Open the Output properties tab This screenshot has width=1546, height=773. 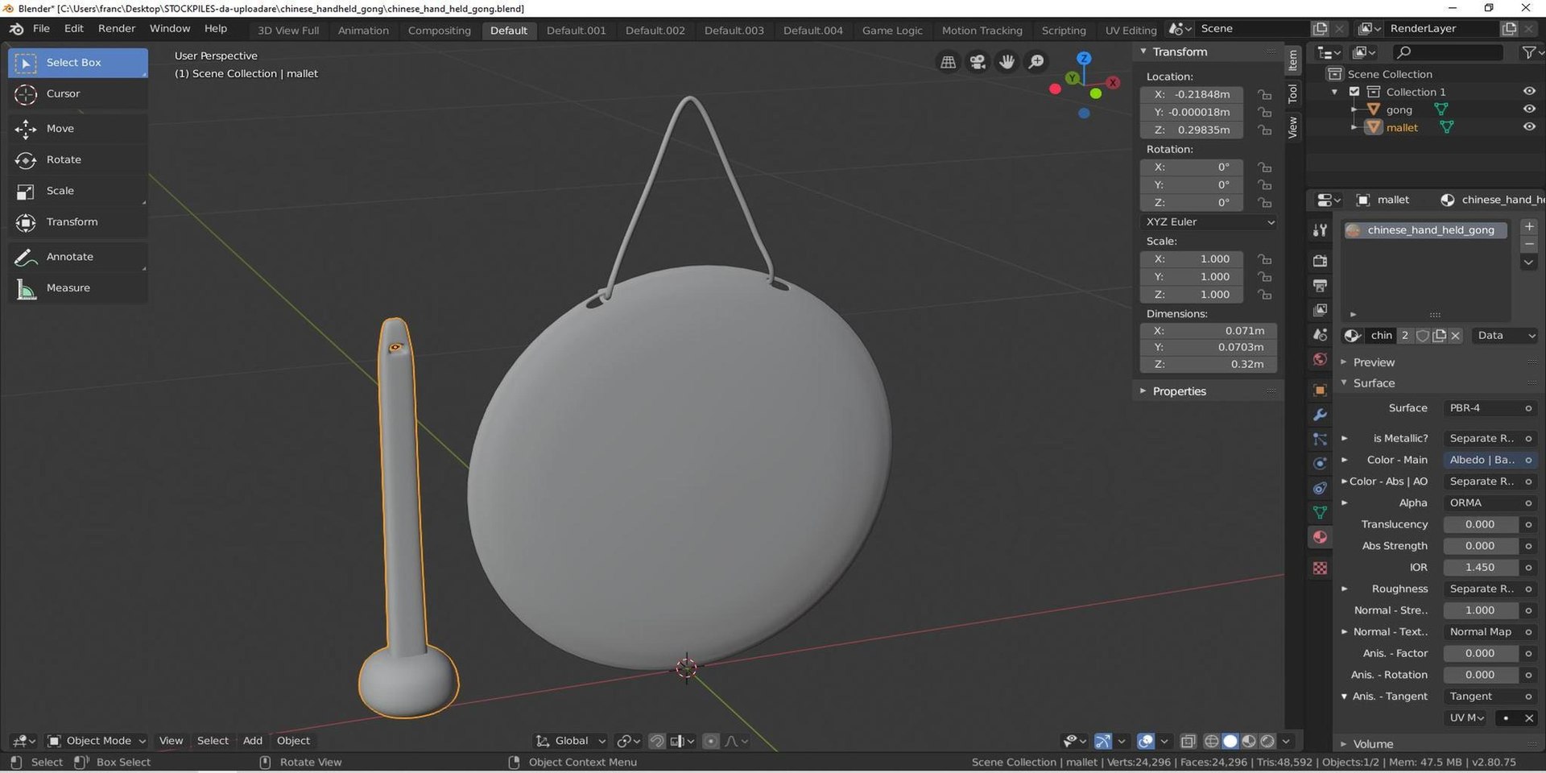[x=1320, y=286]
